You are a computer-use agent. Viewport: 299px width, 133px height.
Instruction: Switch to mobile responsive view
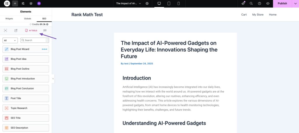coord(178,3)
